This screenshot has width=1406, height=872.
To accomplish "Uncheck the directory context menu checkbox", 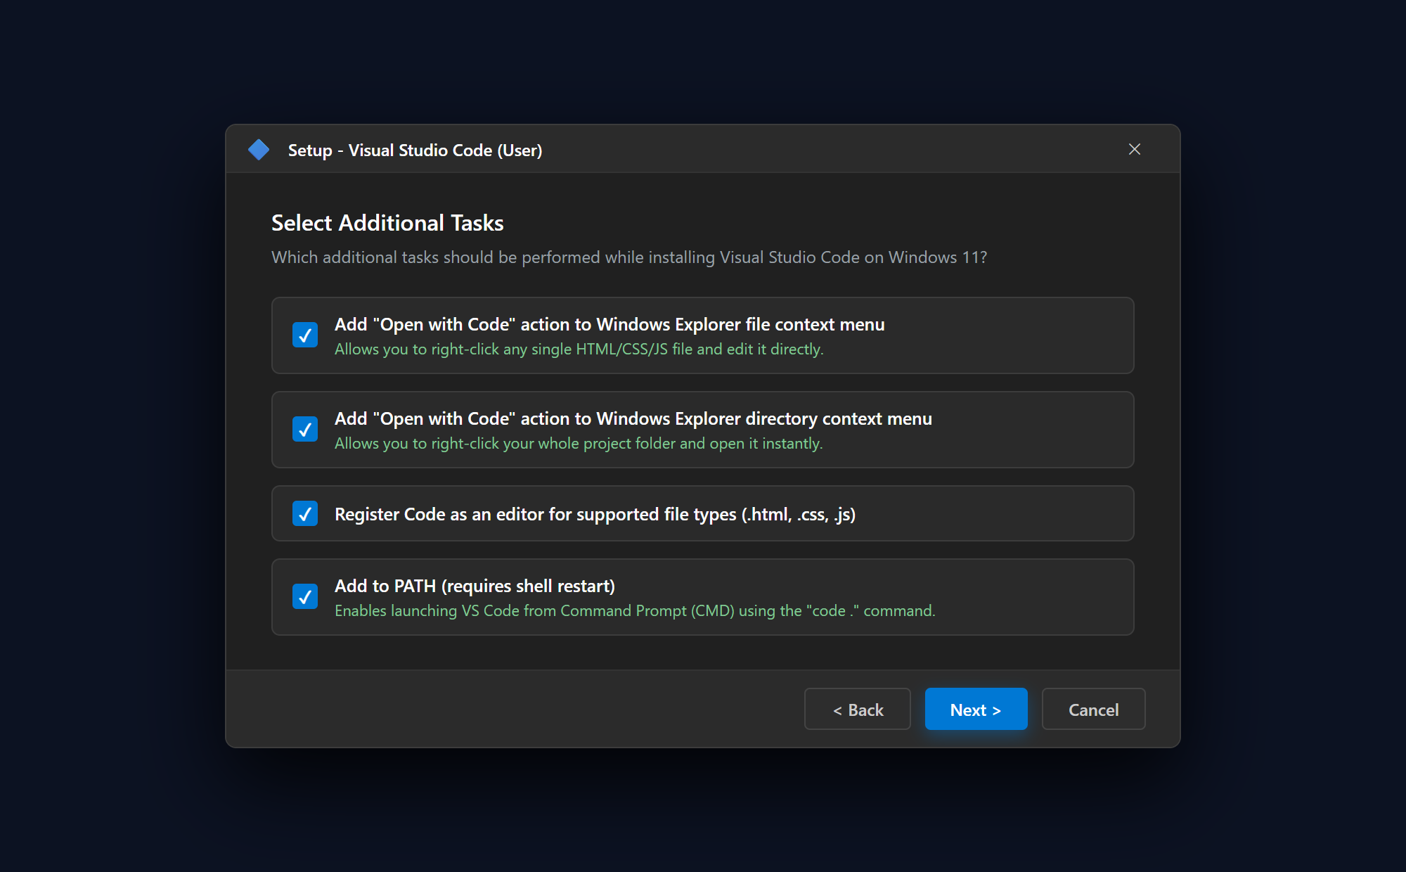I will click(x=305, y=430).
